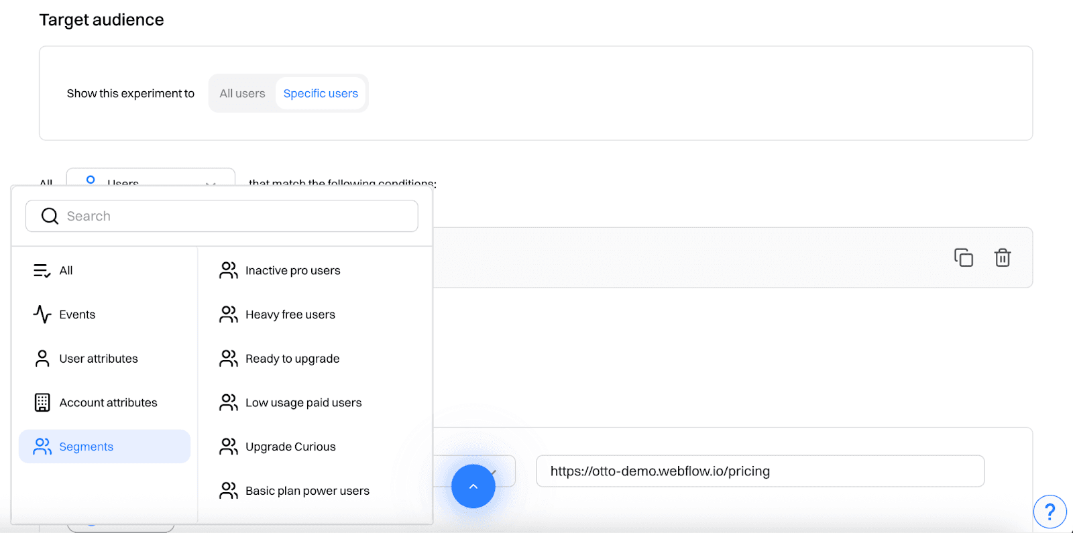Click the duplicate condition copy icon
The width and height of the screenshot is (1073, 533).
click(964, 257)
